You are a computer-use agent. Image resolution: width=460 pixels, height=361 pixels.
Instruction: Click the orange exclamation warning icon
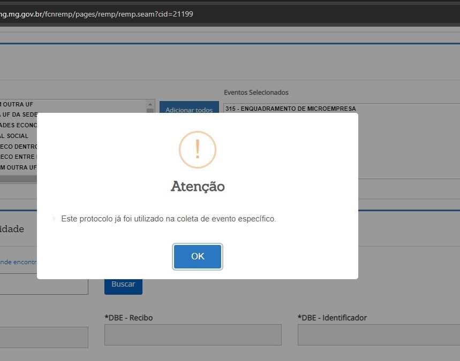pos(198,149)
